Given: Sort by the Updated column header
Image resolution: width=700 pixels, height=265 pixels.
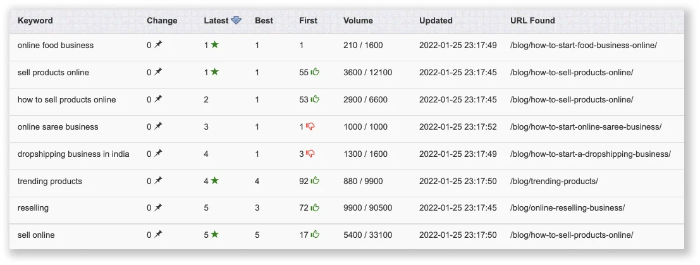Looking at the screenshot, I should pos(436,20).
